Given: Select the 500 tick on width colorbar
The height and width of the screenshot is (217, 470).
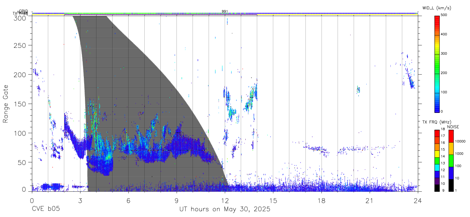Looking at the screenshot, I should coord(444,15).
